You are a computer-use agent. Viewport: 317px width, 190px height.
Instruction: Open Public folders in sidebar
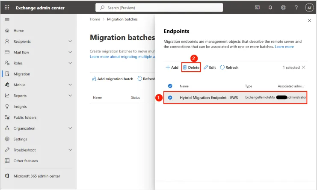25,117
